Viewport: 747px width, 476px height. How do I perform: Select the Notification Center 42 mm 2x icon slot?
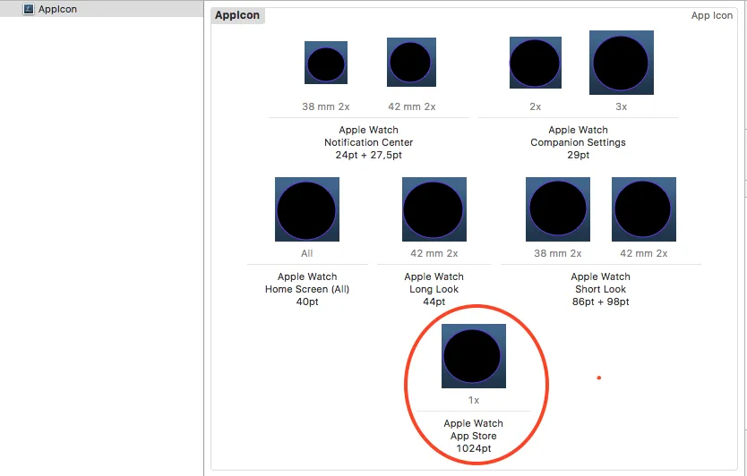coord(411,63)
